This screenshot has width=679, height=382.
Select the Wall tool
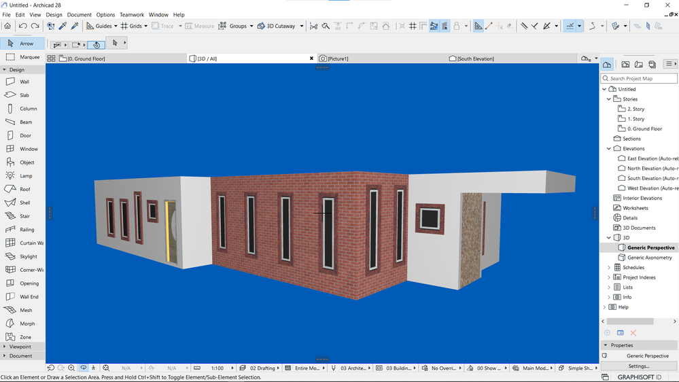pos(24,82)
